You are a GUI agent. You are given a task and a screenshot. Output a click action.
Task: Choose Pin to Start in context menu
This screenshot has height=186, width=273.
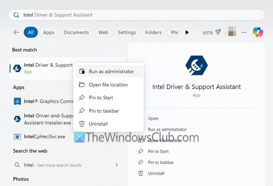(108, 98)
